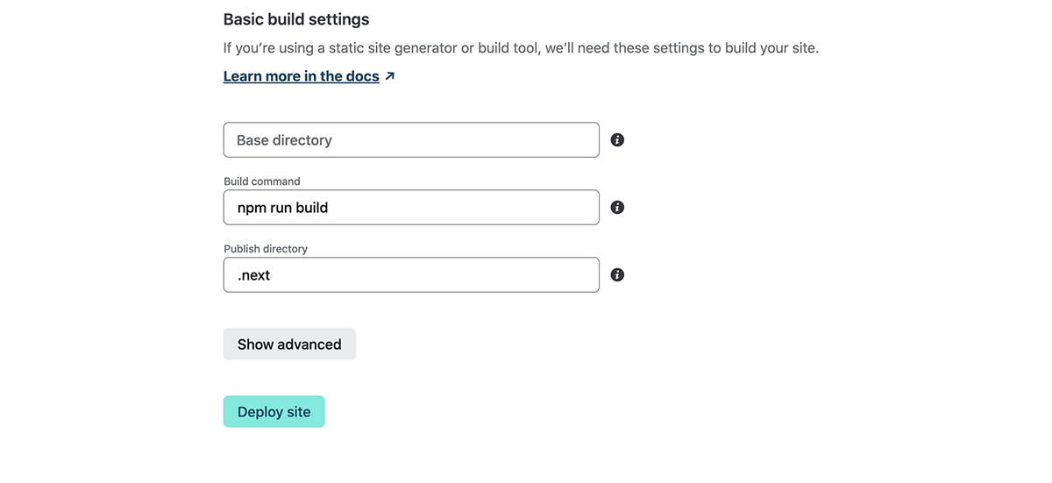Image resolution: width=1052 pixels, height=483 pixels.
Task: Click the 'Publish directory' field label
Action: 266,249
